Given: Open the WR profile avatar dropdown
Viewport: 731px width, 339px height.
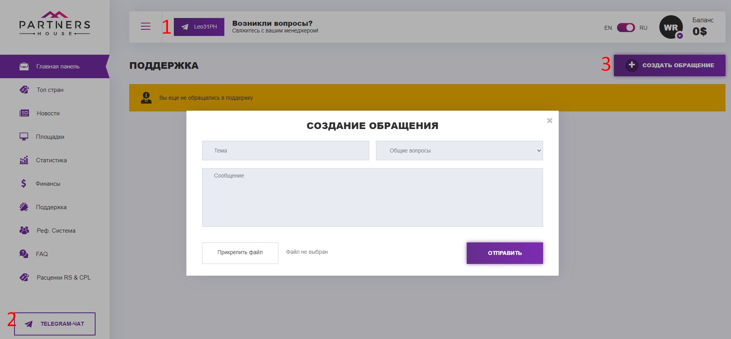Looking at the screenshot, I should point(671,27).
